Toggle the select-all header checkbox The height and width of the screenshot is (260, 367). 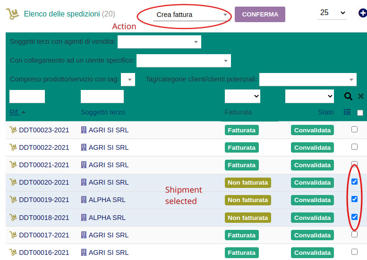coord(360,113)
